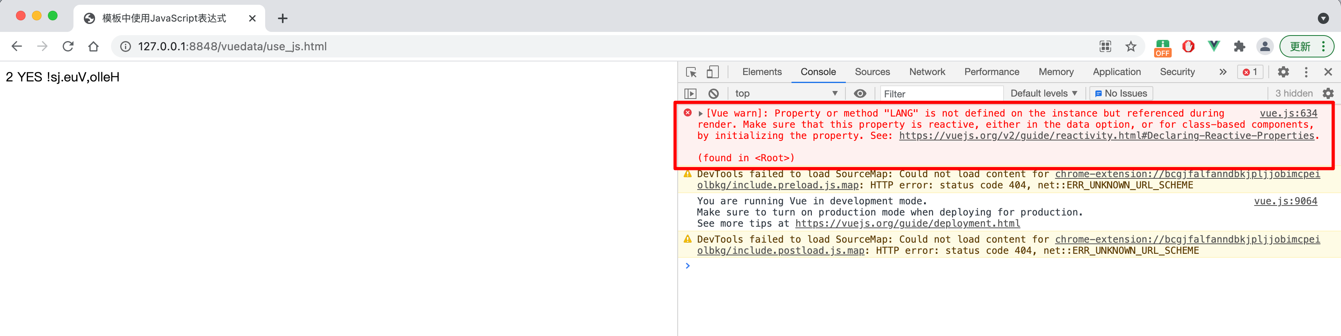Open DevTools settings gear
The width and height of the screenshot is (1341, 336).
pos(1283,72)
